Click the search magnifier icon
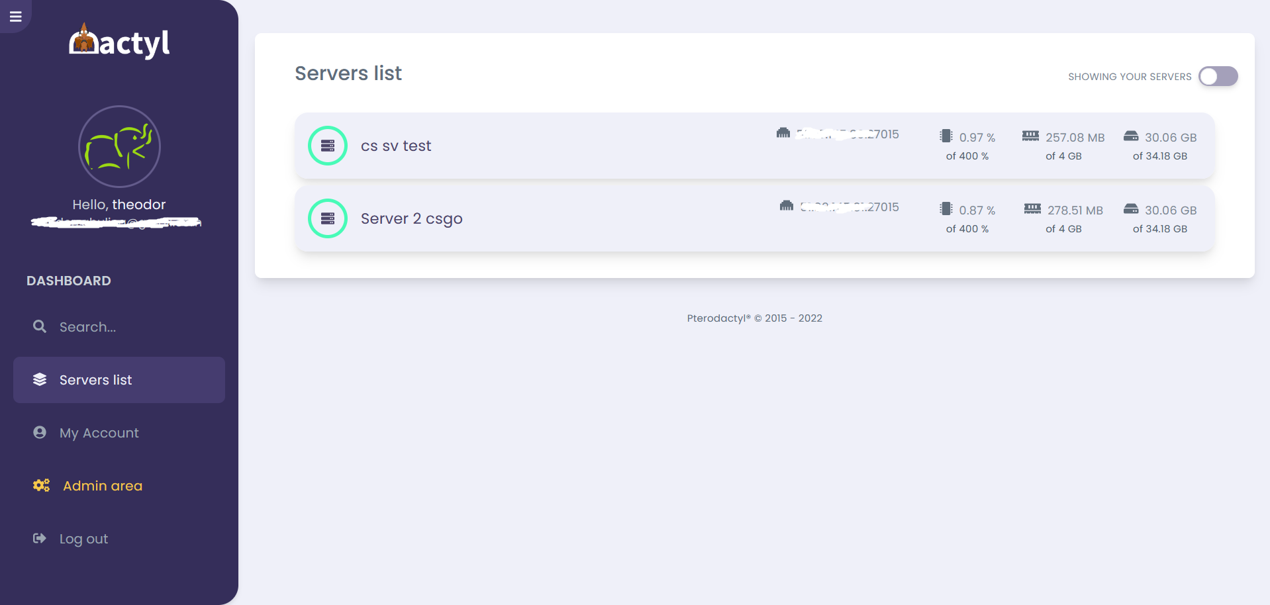 pos(40,326)
